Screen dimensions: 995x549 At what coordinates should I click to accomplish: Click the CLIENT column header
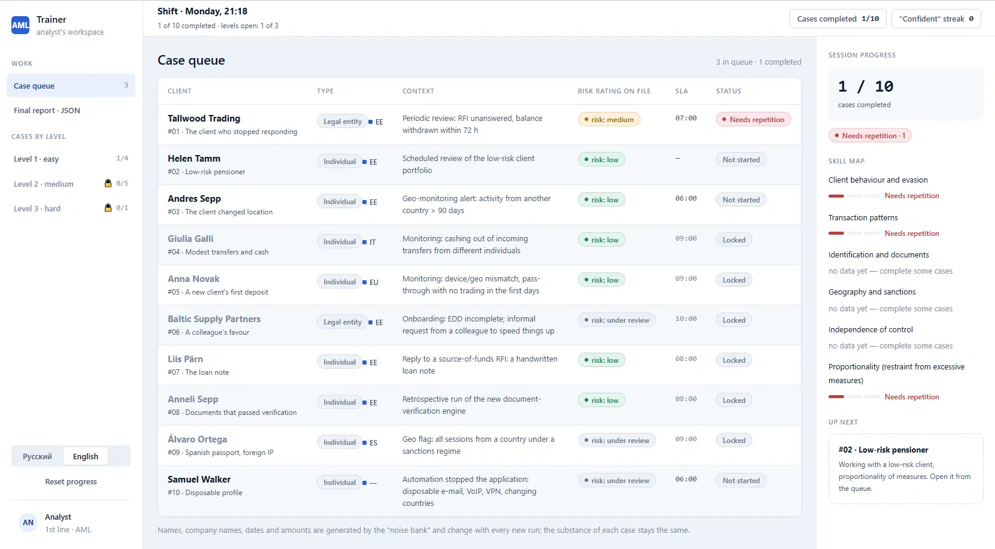pos(180,91)
